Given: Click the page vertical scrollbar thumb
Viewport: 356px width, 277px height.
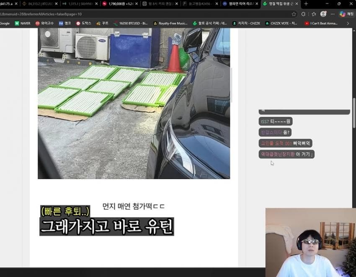Looking at the screenshot, I should [x=354, y=113].
